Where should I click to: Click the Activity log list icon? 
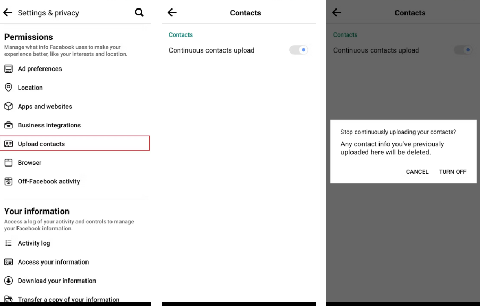point(8,243)
